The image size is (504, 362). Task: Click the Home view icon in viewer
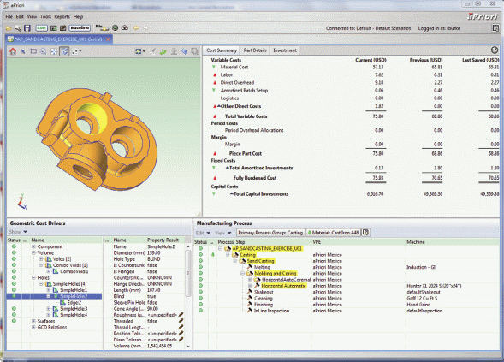(13, 51)
